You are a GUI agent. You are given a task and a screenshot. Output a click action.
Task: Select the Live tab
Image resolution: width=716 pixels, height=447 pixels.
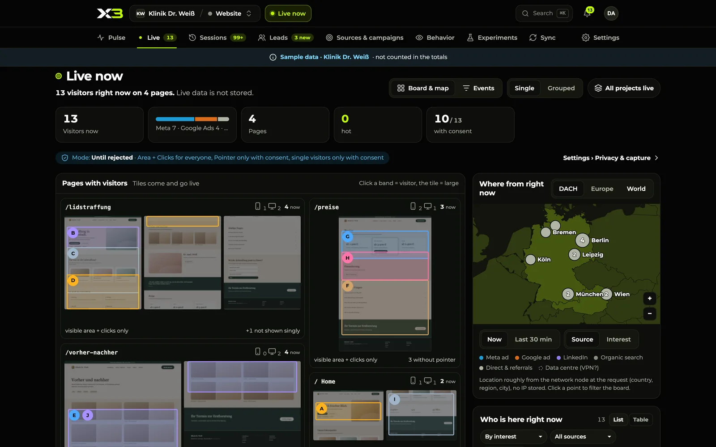157,38
